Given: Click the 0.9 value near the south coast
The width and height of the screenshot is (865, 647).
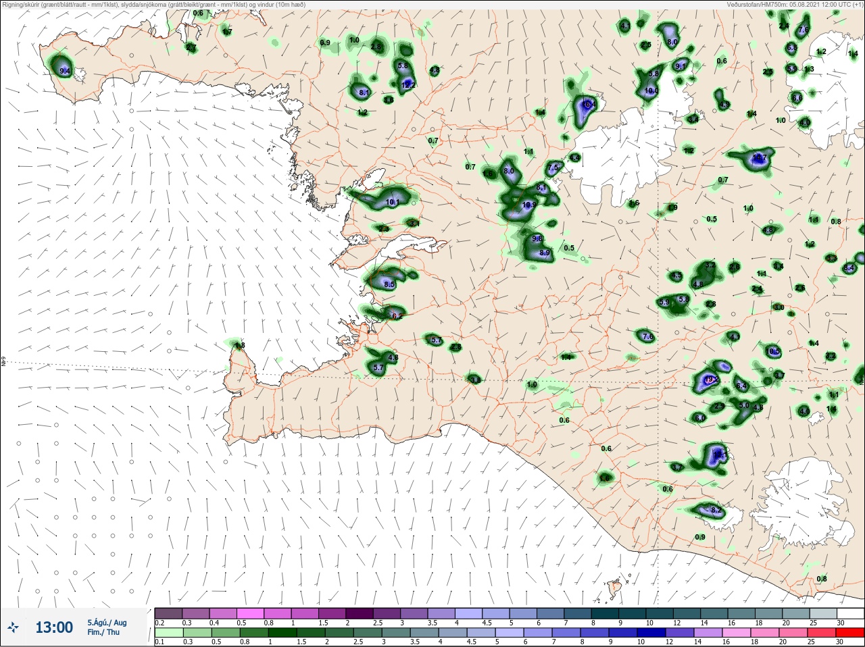Looking at the screenshot, I should click(700, 537).
